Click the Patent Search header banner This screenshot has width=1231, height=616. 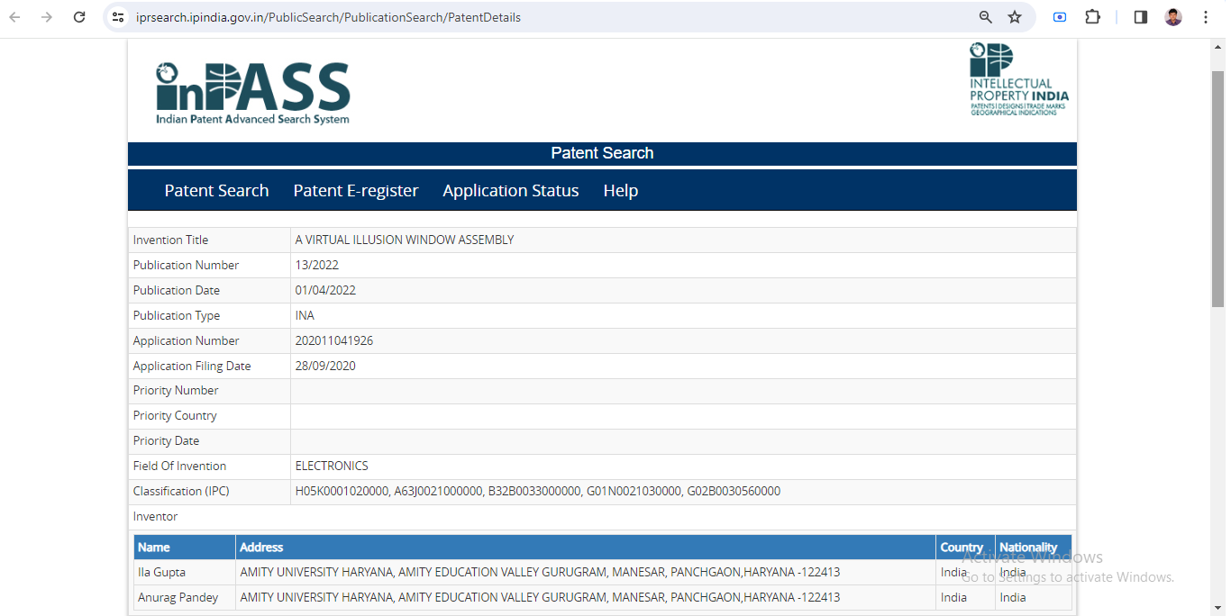[x=602, y=153]
